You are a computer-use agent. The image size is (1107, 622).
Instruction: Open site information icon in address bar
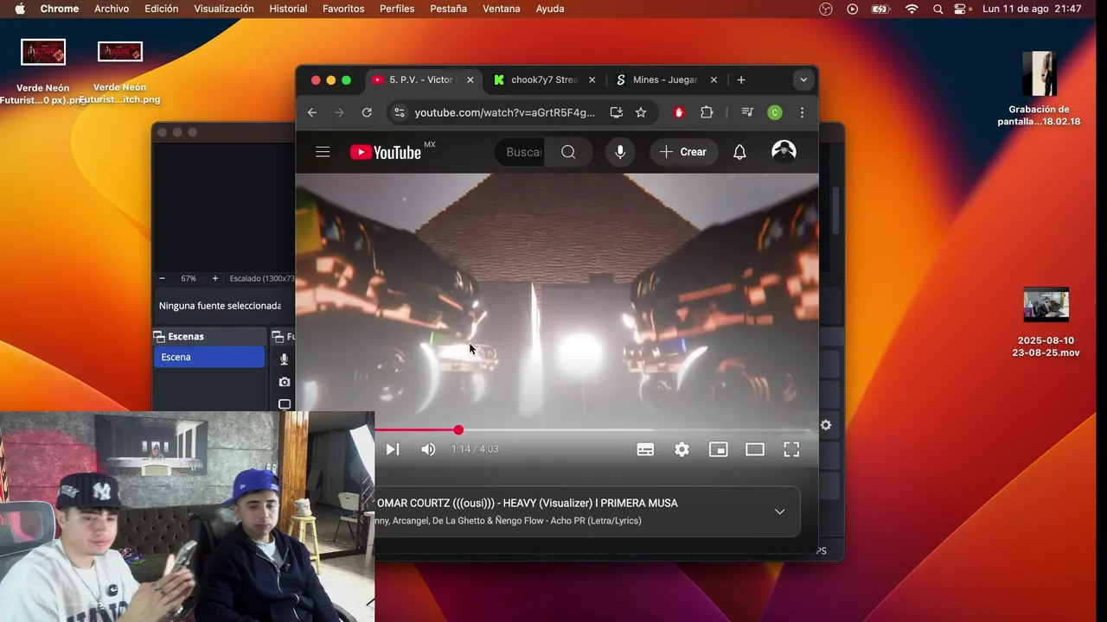(398, 112)
